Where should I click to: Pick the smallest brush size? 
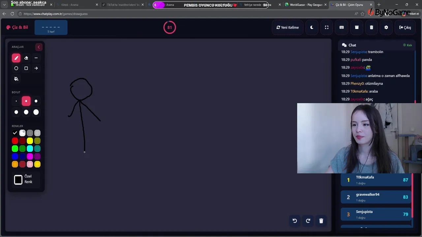[16, 101]
